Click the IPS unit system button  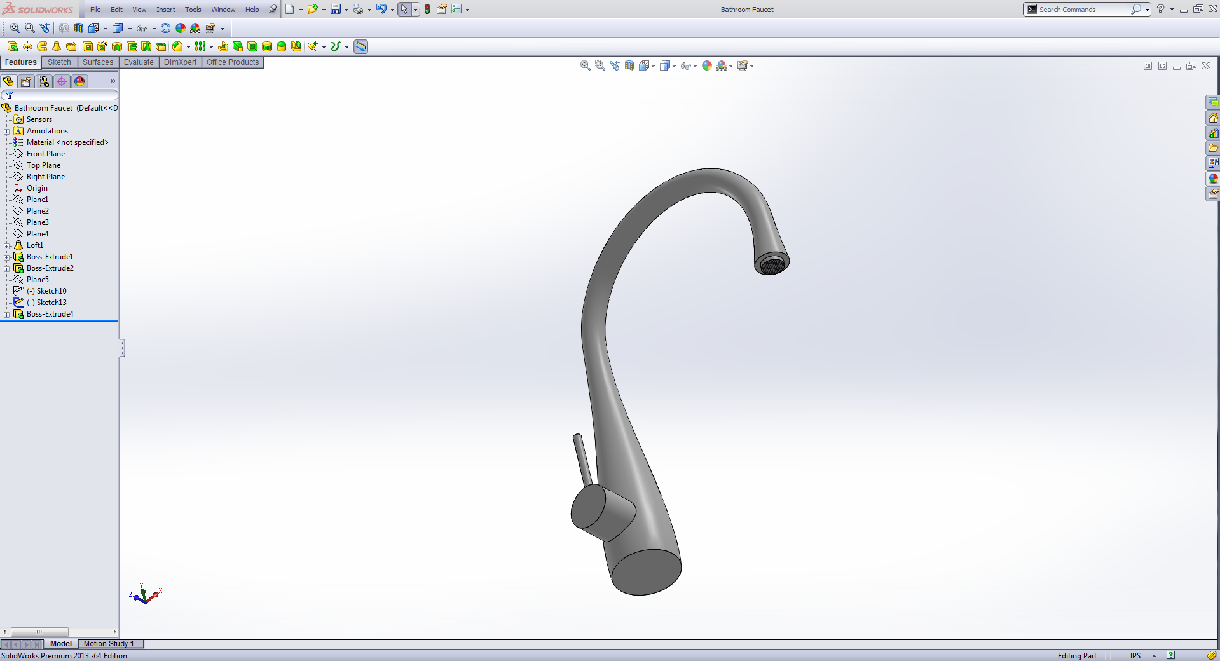click(x=1135, y=655)
